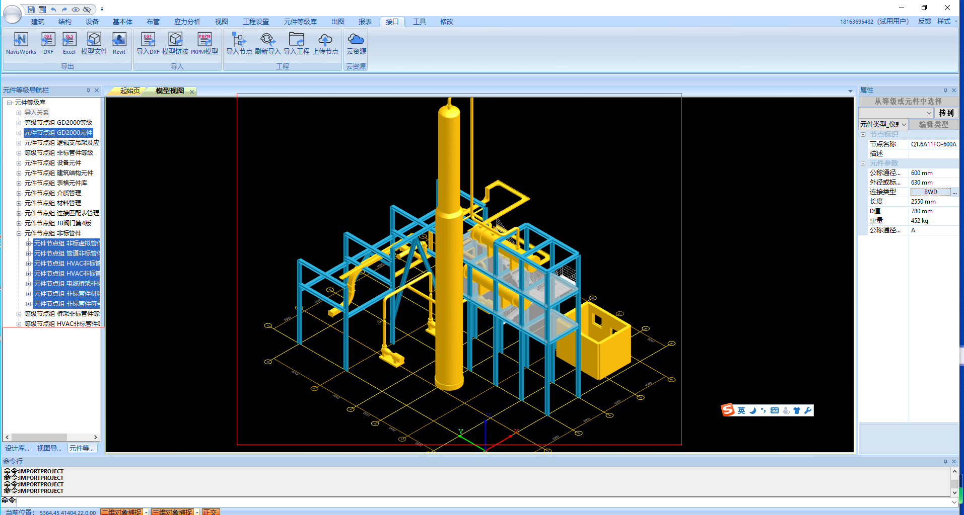Switch to the 应力分析 ribbon tab

pyautogui.click(x=187, y=22)
